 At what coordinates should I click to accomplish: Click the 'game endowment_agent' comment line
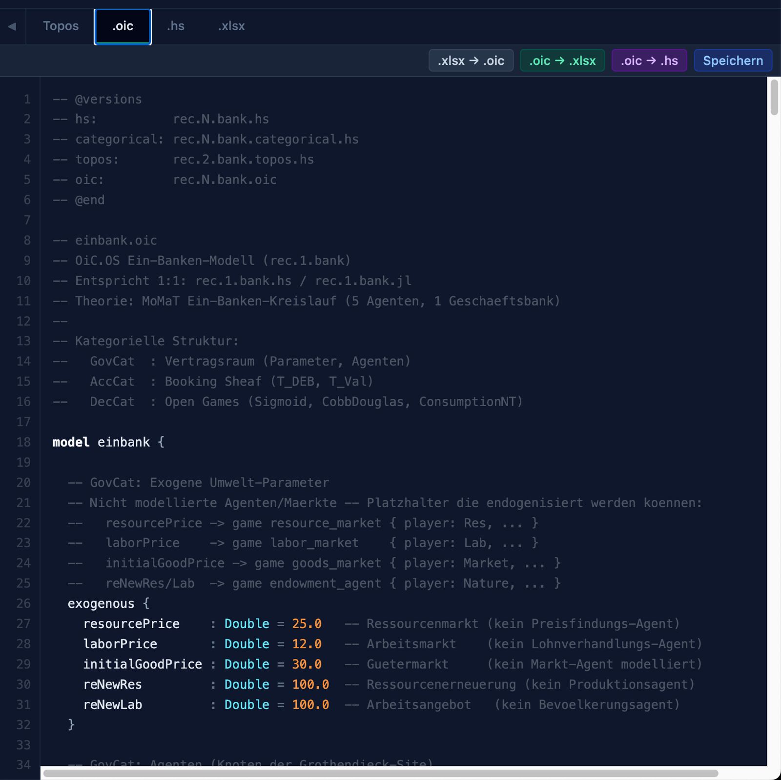314,584
